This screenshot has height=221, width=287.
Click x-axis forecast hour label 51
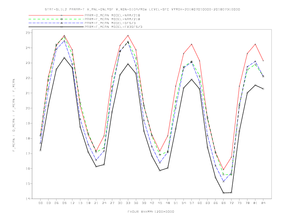176,203
